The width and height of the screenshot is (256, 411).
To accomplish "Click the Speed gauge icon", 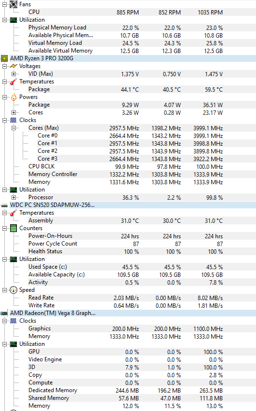I will (x=13, y=290).
